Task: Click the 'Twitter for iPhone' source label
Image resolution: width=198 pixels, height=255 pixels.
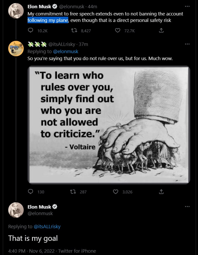Action: point(77,251)
